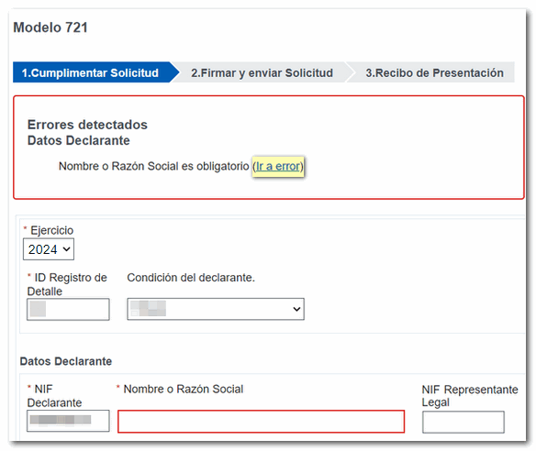This screenshot has width=536, height=451.
Task: Click the 'Nombre o Razón Social es obligatorio' message
Action: pyautogui.click(x=154, y=166)
